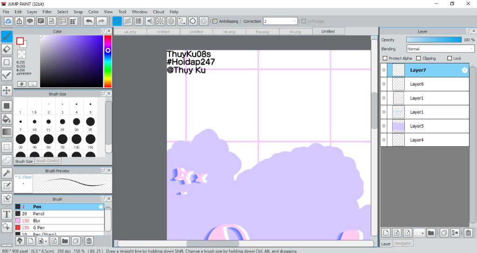This screenshot has height=253, width=477.
Task: Delete layer with trash icon in Layer panel
Action: 468,233
